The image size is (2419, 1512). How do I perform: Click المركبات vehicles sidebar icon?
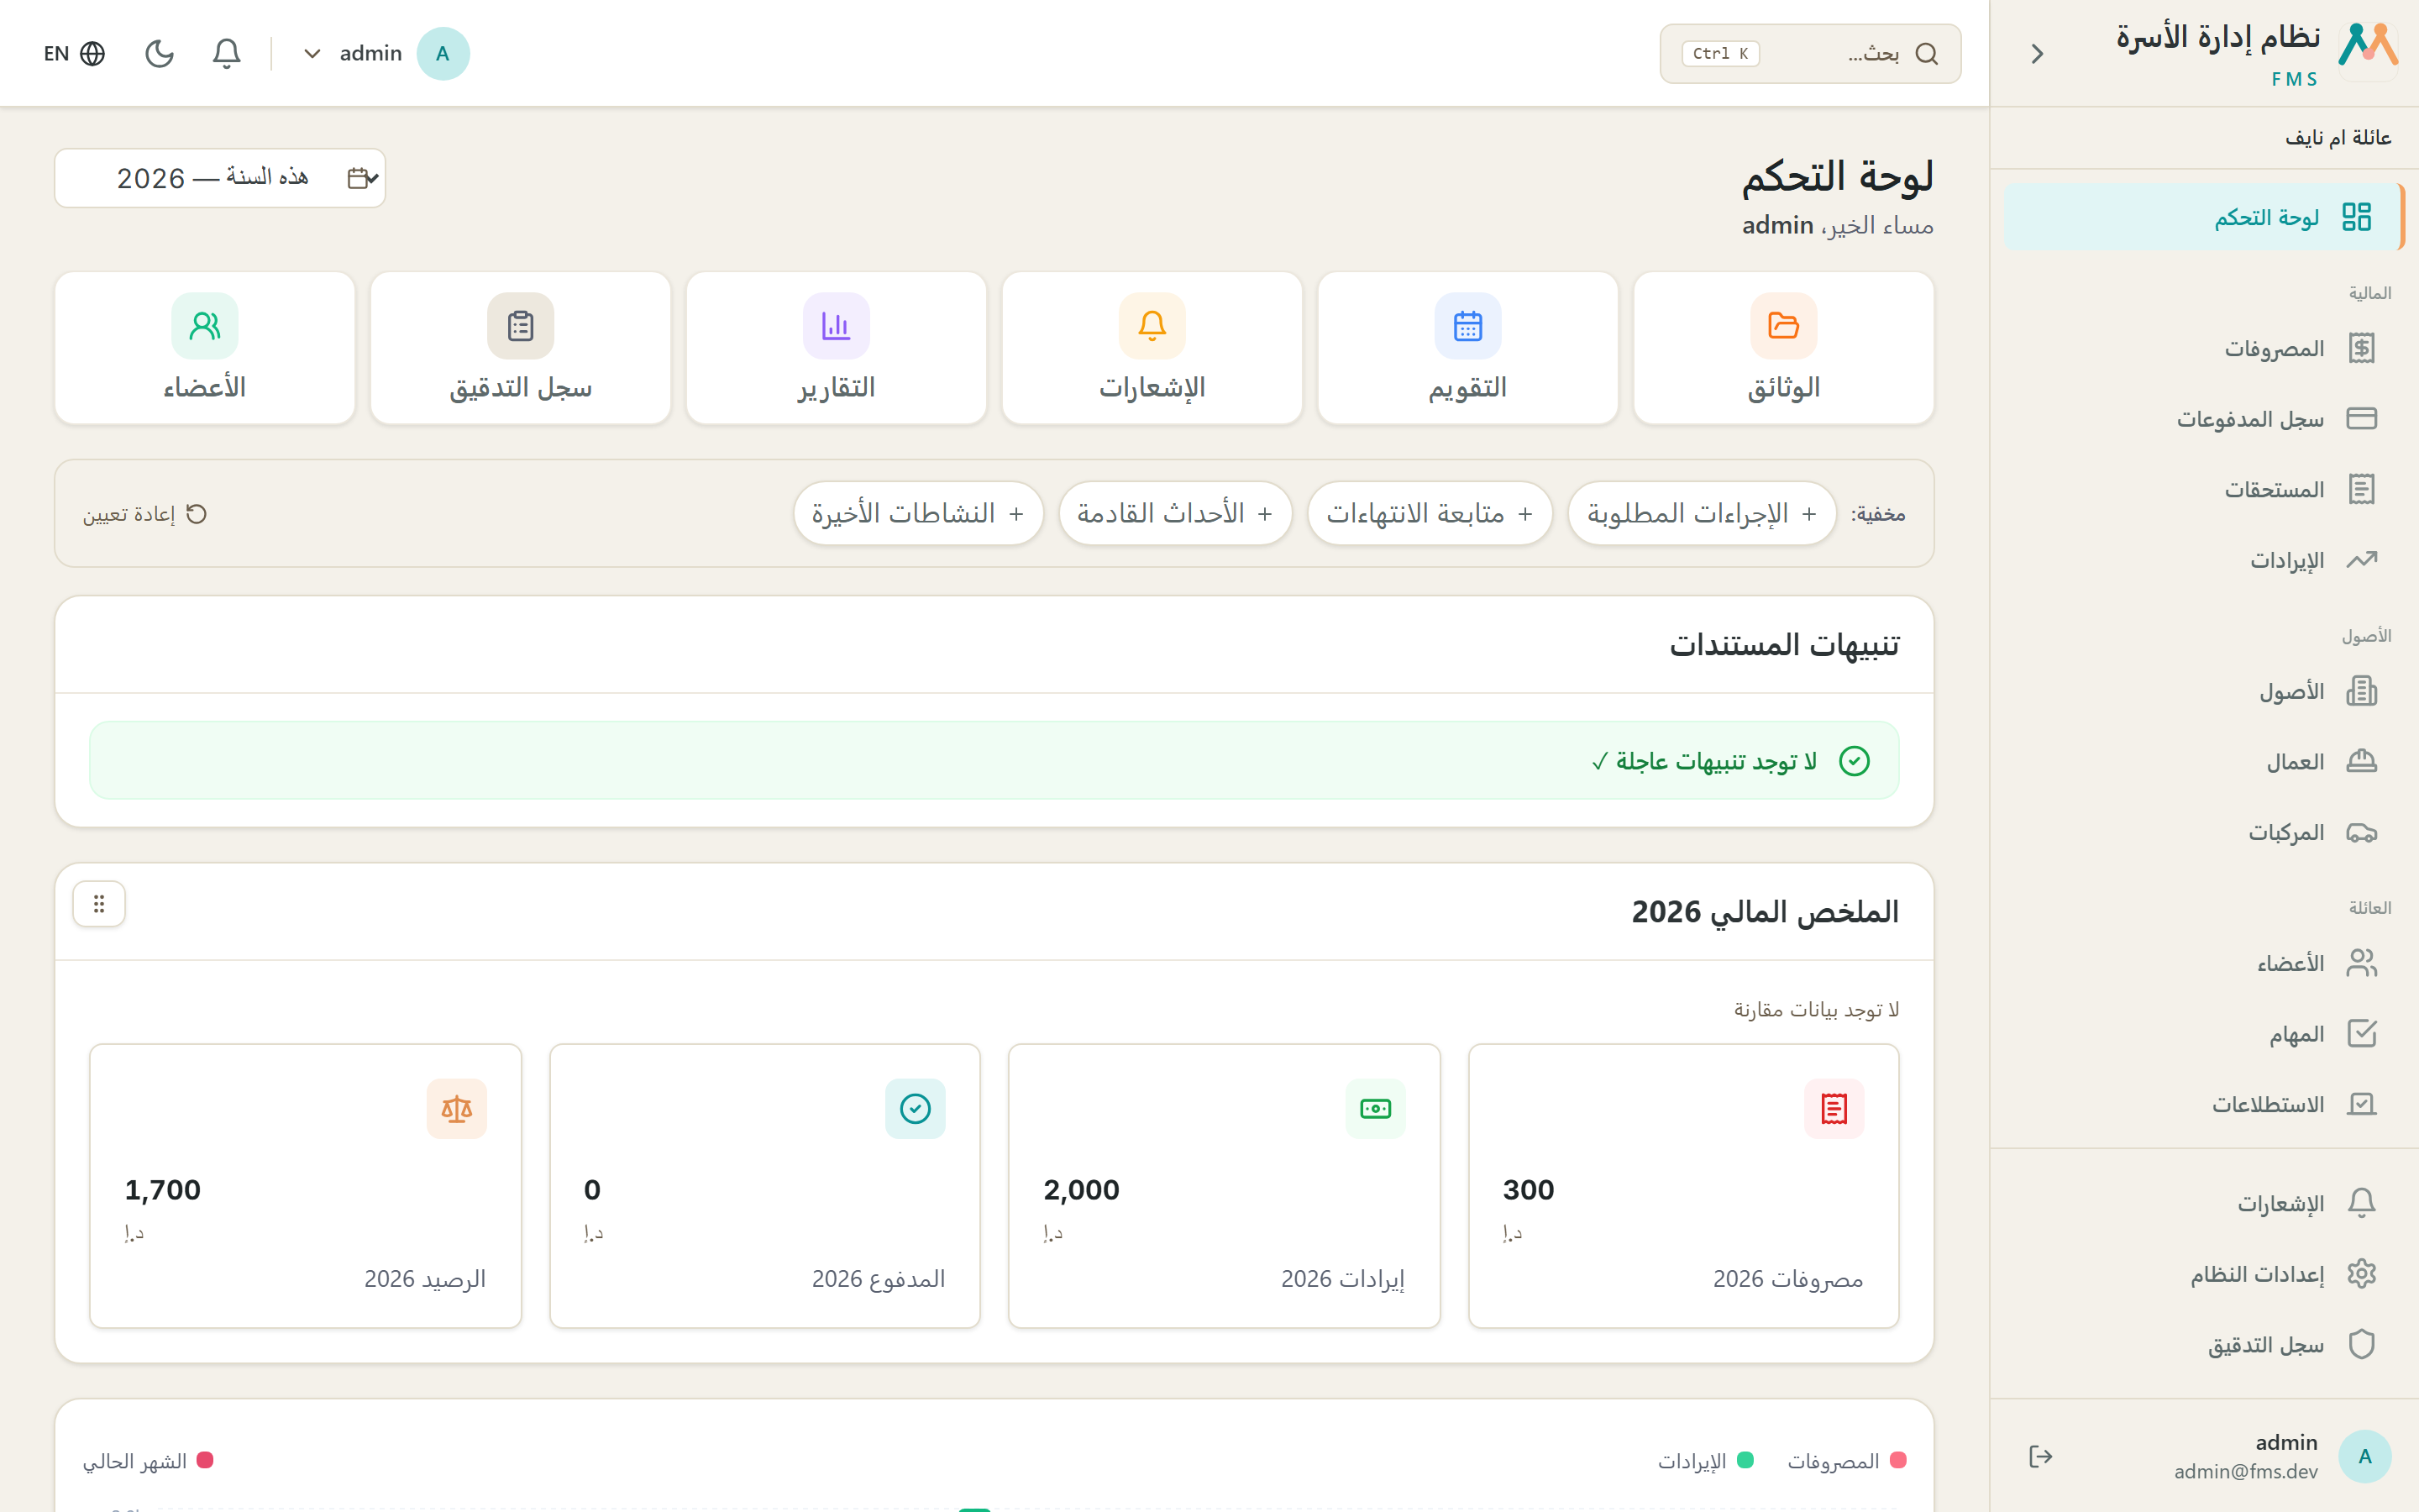coord(2361,832)
